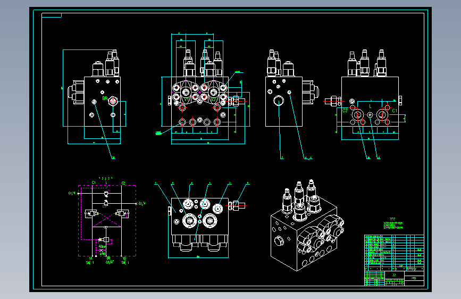Image resolution: width=461 pixels, height=299 pixels.
Task: Select the isometric 3D view of the valve block
Action: click(307, 225)
